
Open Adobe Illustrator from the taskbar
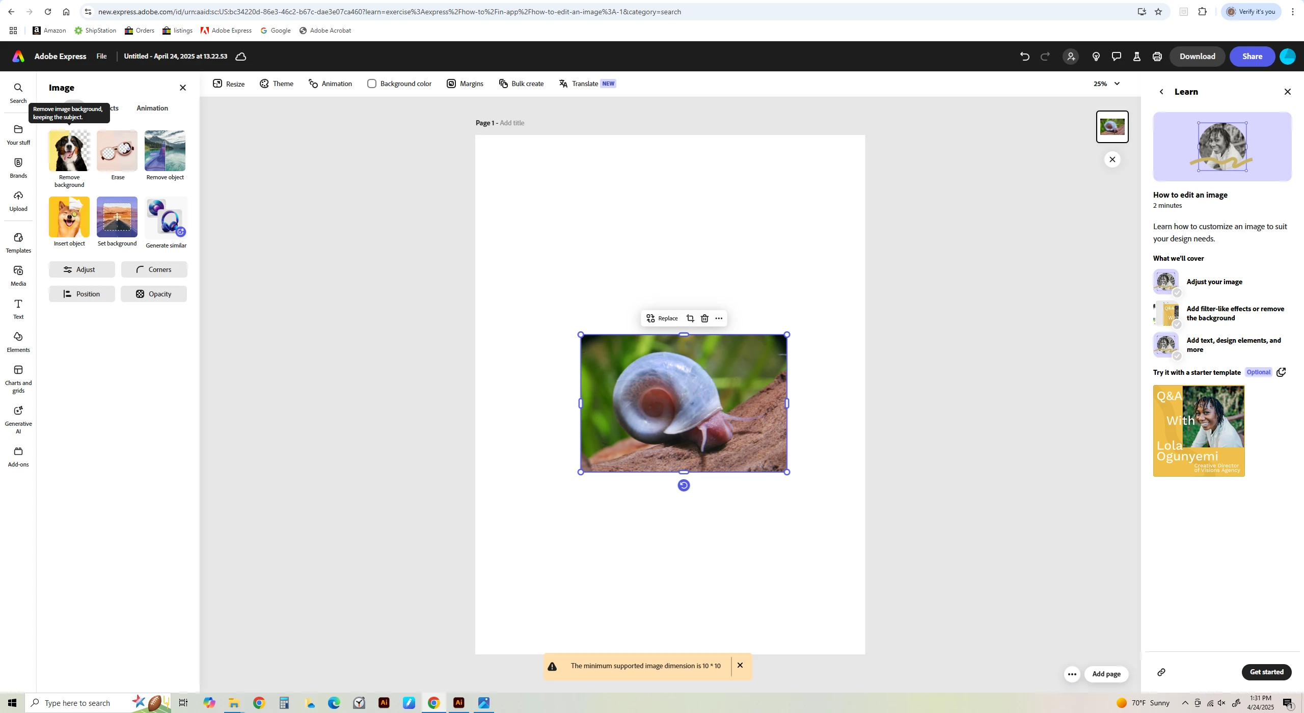[x=384, y=703]
